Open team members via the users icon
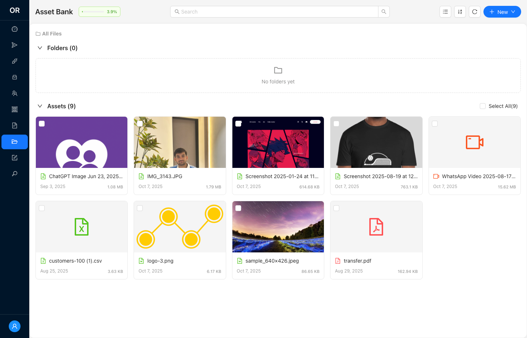Screen dimensions: 527x338 click(15, 93)
